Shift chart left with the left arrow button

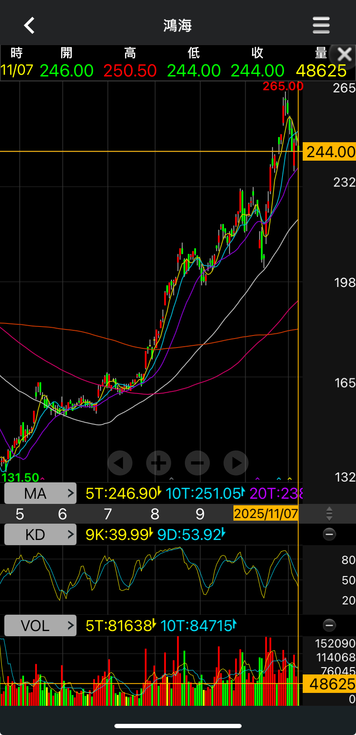120,463
